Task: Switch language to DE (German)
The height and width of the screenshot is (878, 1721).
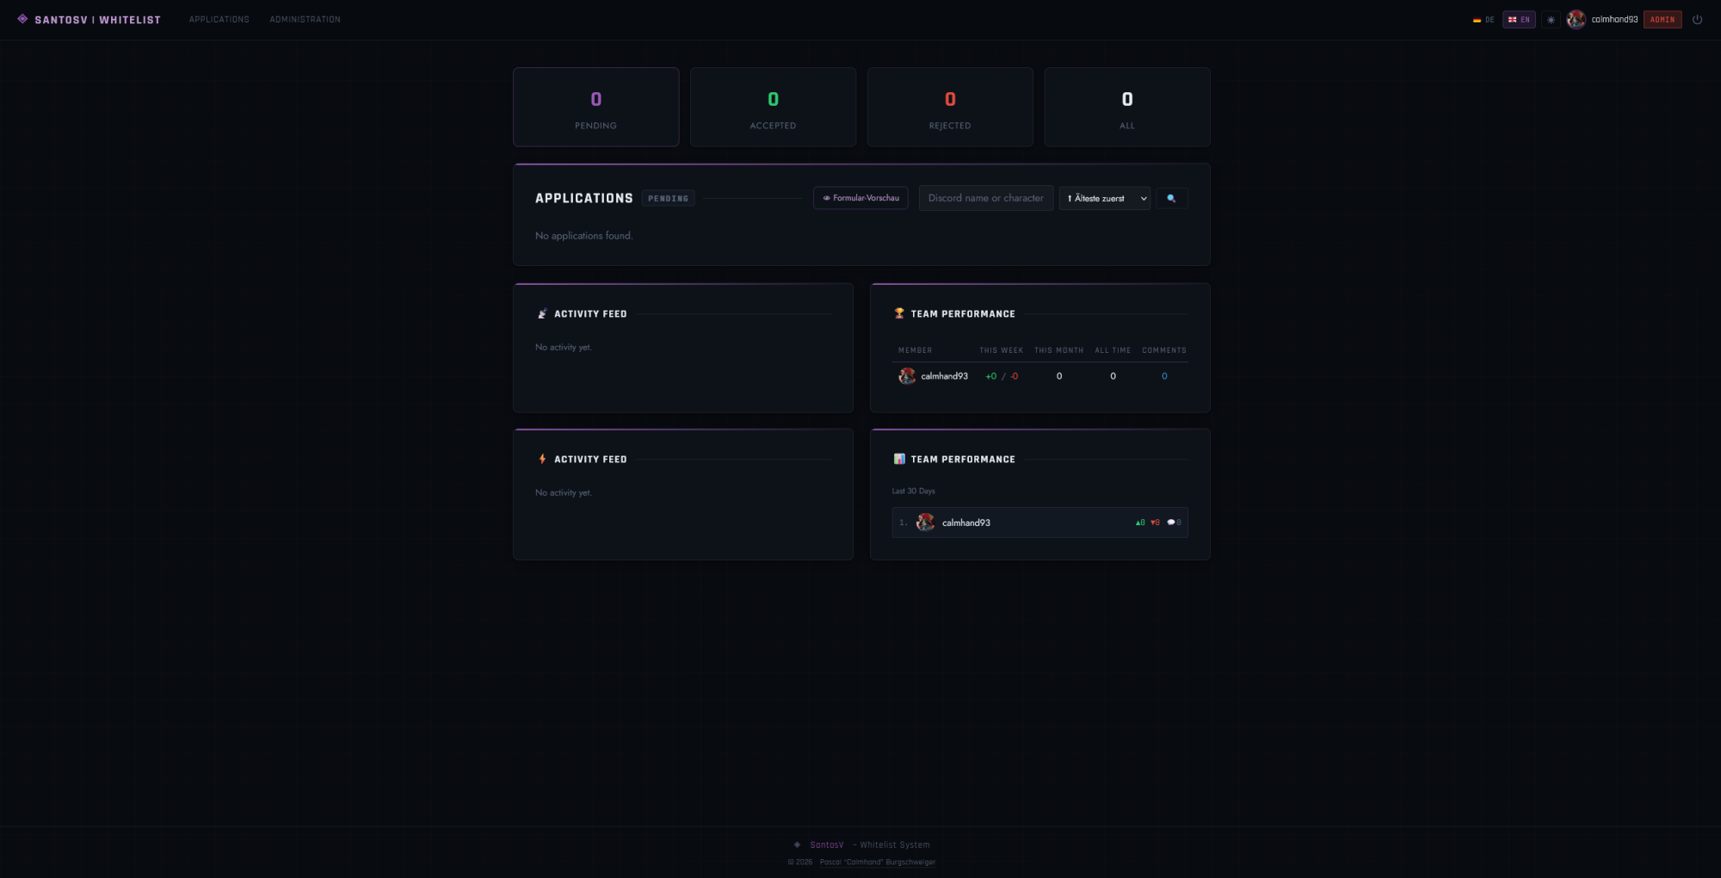Action: (1484, 20)
